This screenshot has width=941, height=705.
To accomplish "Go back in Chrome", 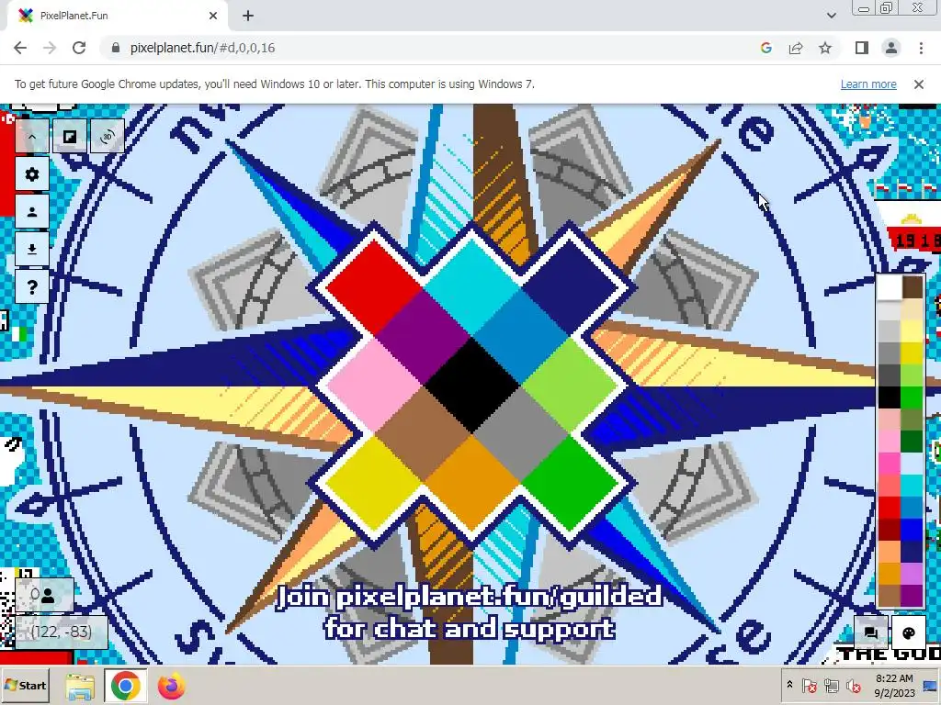I will 20,48.
